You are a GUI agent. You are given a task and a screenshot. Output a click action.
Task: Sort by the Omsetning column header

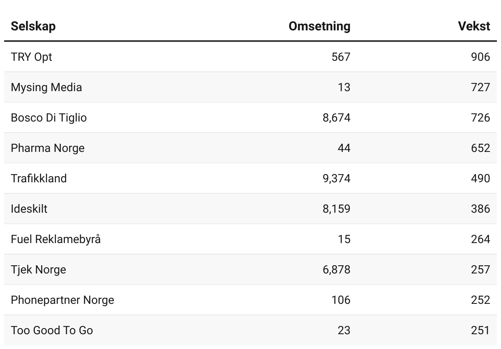click(x=319, y=26)
